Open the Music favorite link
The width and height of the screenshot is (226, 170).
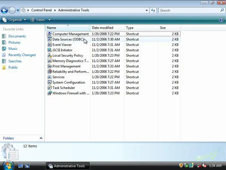(13, 48)
